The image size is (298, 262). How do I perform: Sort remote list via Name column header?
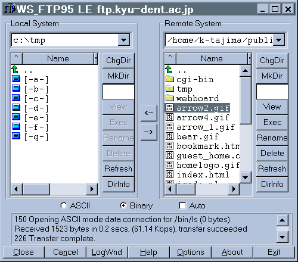pos(212,59)
